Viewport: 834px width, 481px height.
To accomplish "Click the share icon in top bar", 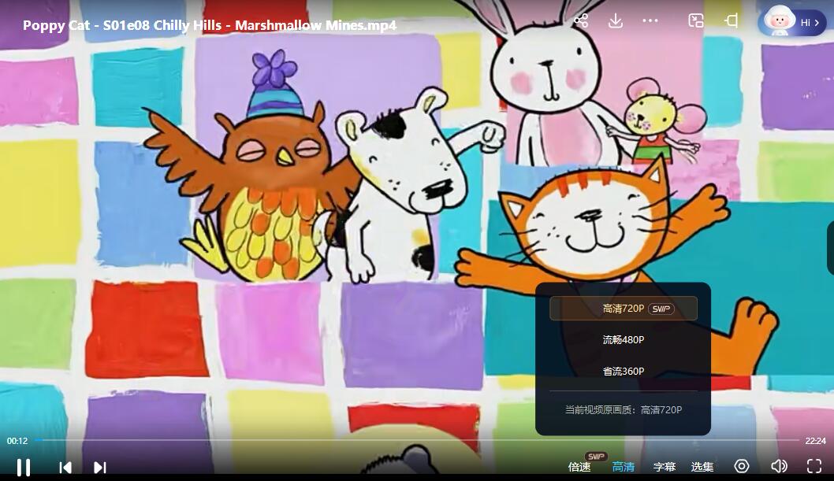I will pyautogui.click(x=581, y=20).
